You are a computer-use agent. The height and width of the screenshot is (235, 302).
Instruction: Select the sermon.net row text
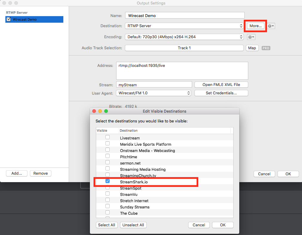(130, 163)
